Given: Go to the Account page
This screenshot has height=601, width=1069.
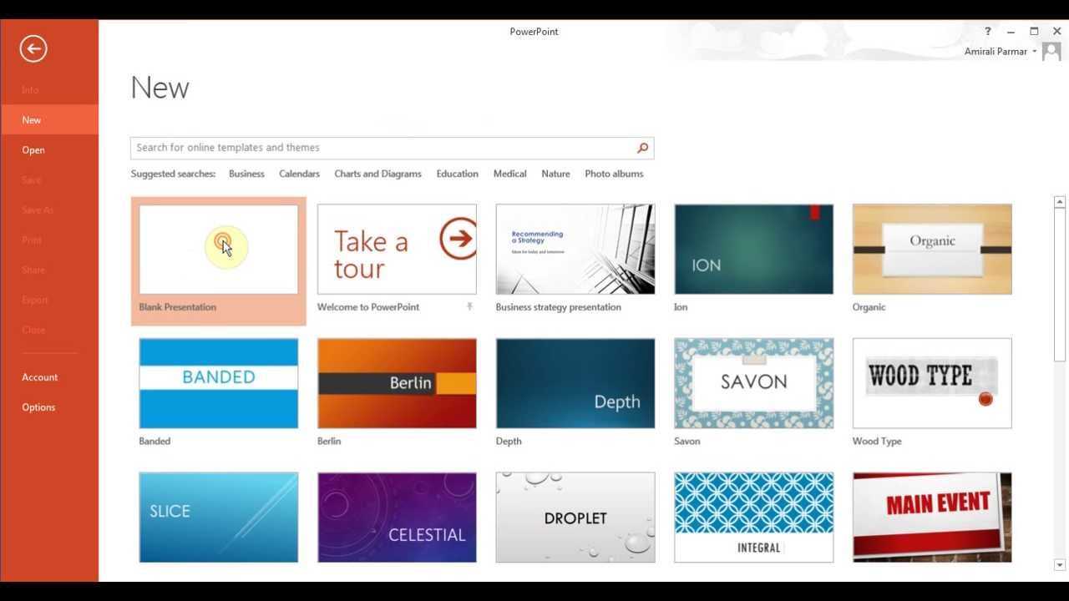Looking at the screenshot, I should click(40, 377).
